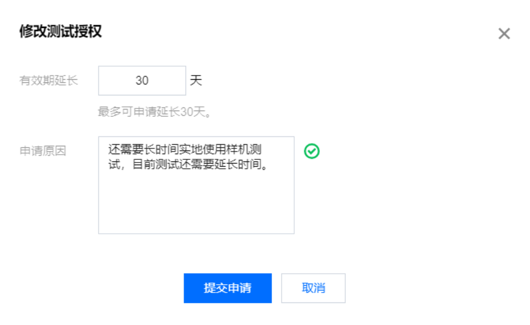The image size is (530, 325).
Task: Click the blue 提交申请 submit button
Action: coord(227,288)
